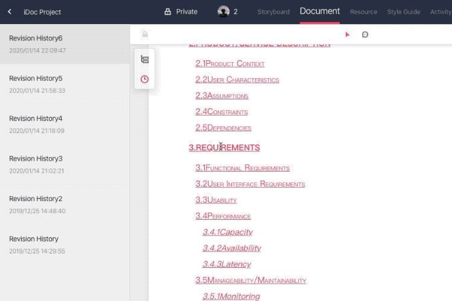
Task: Select Revision History4 entry
Action: pos(65,124)
